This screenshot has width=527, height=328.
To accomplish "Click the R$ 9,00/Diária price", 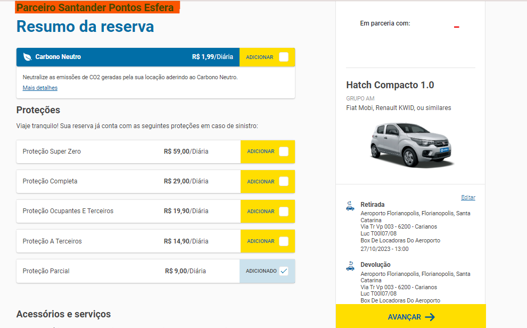I will click(185, 271).
